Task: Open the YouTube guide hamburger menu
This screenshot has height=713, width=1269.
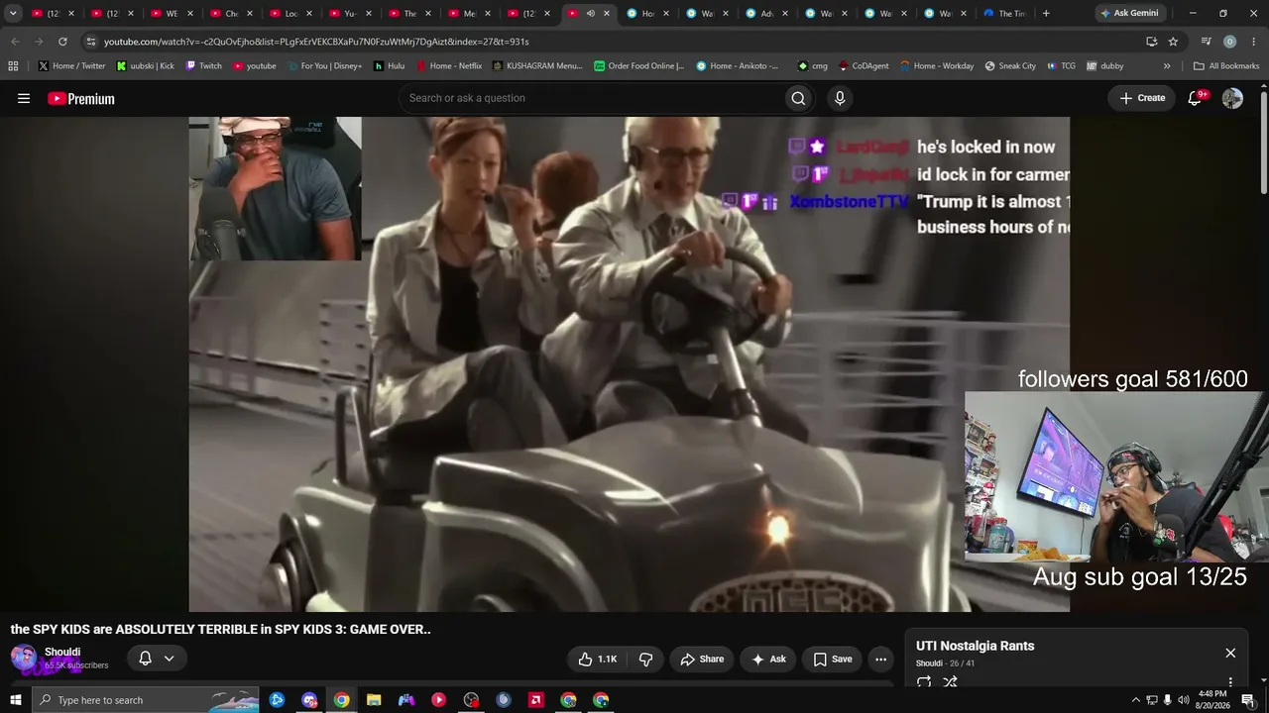Action: pyautogui.click(x=24, y=98)
